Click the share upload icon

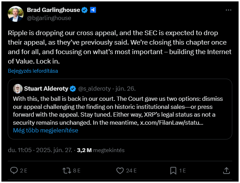(x=226, y=170)
